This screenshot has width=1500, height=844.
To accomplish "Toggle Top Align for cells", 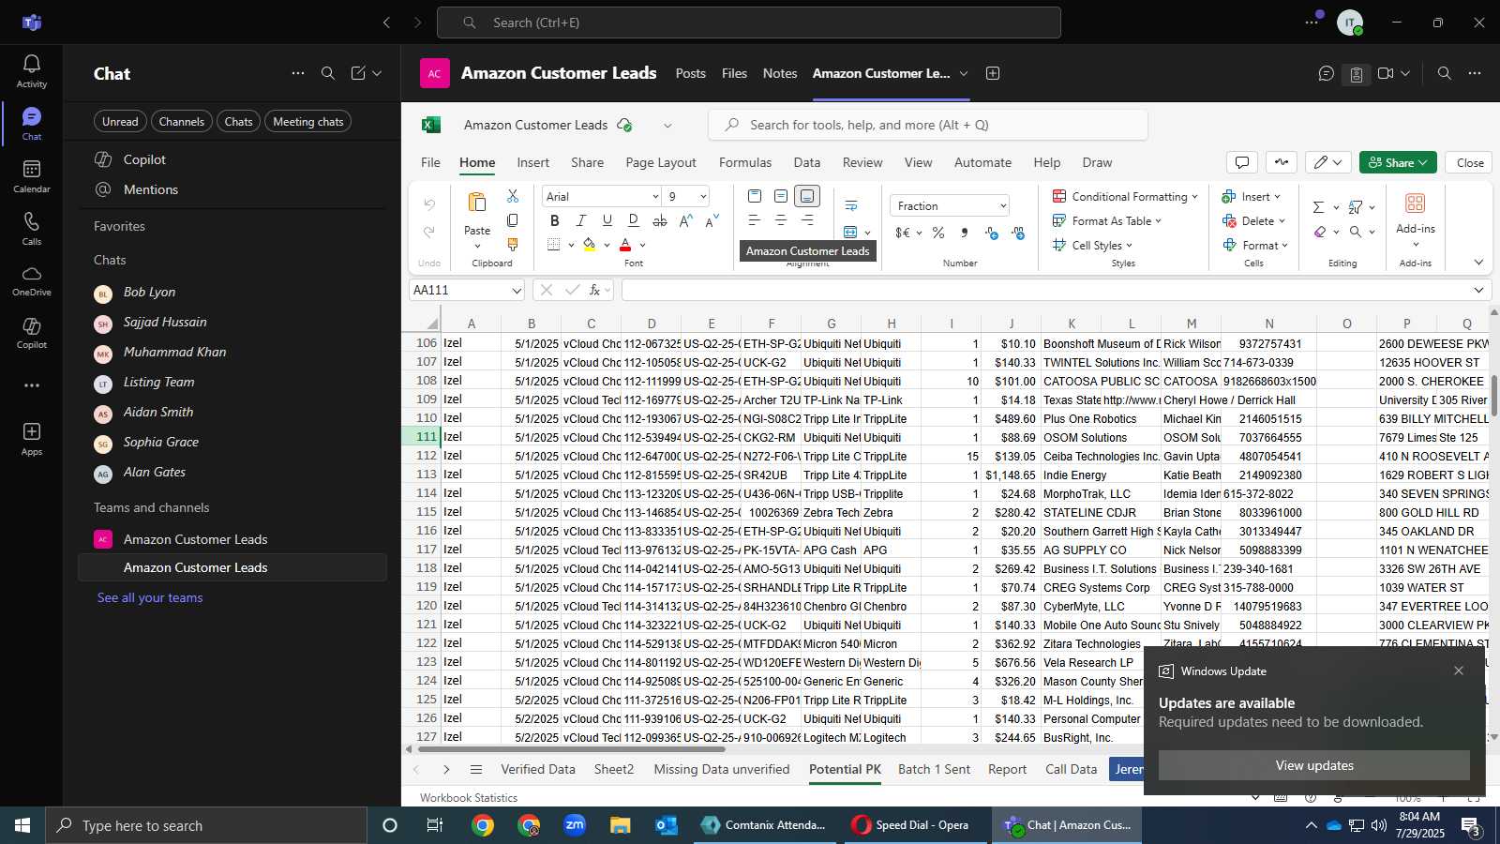I will point(755,196).
